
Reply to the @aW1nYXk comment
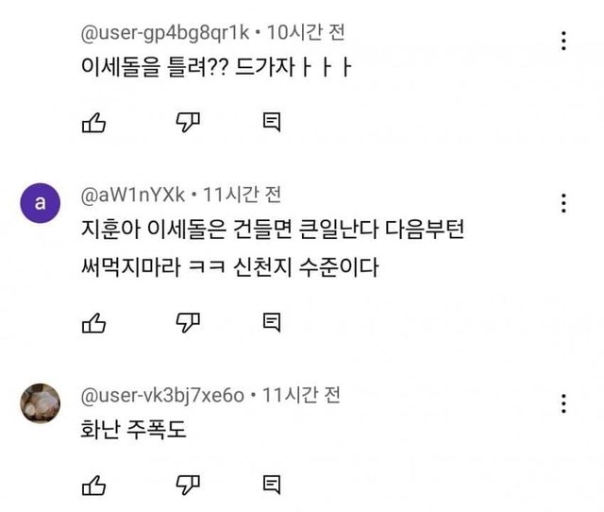click(272, 323)
